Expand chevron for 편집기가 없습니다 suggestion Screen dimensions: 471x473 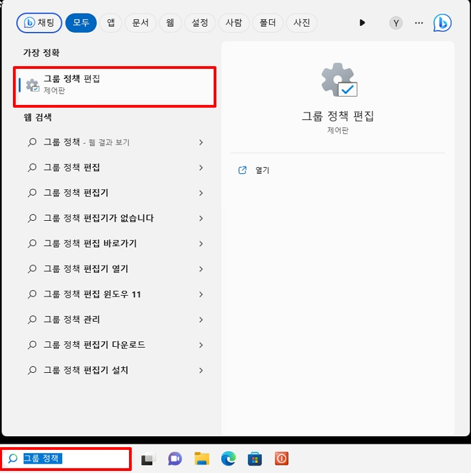click(x=201, y=218)
